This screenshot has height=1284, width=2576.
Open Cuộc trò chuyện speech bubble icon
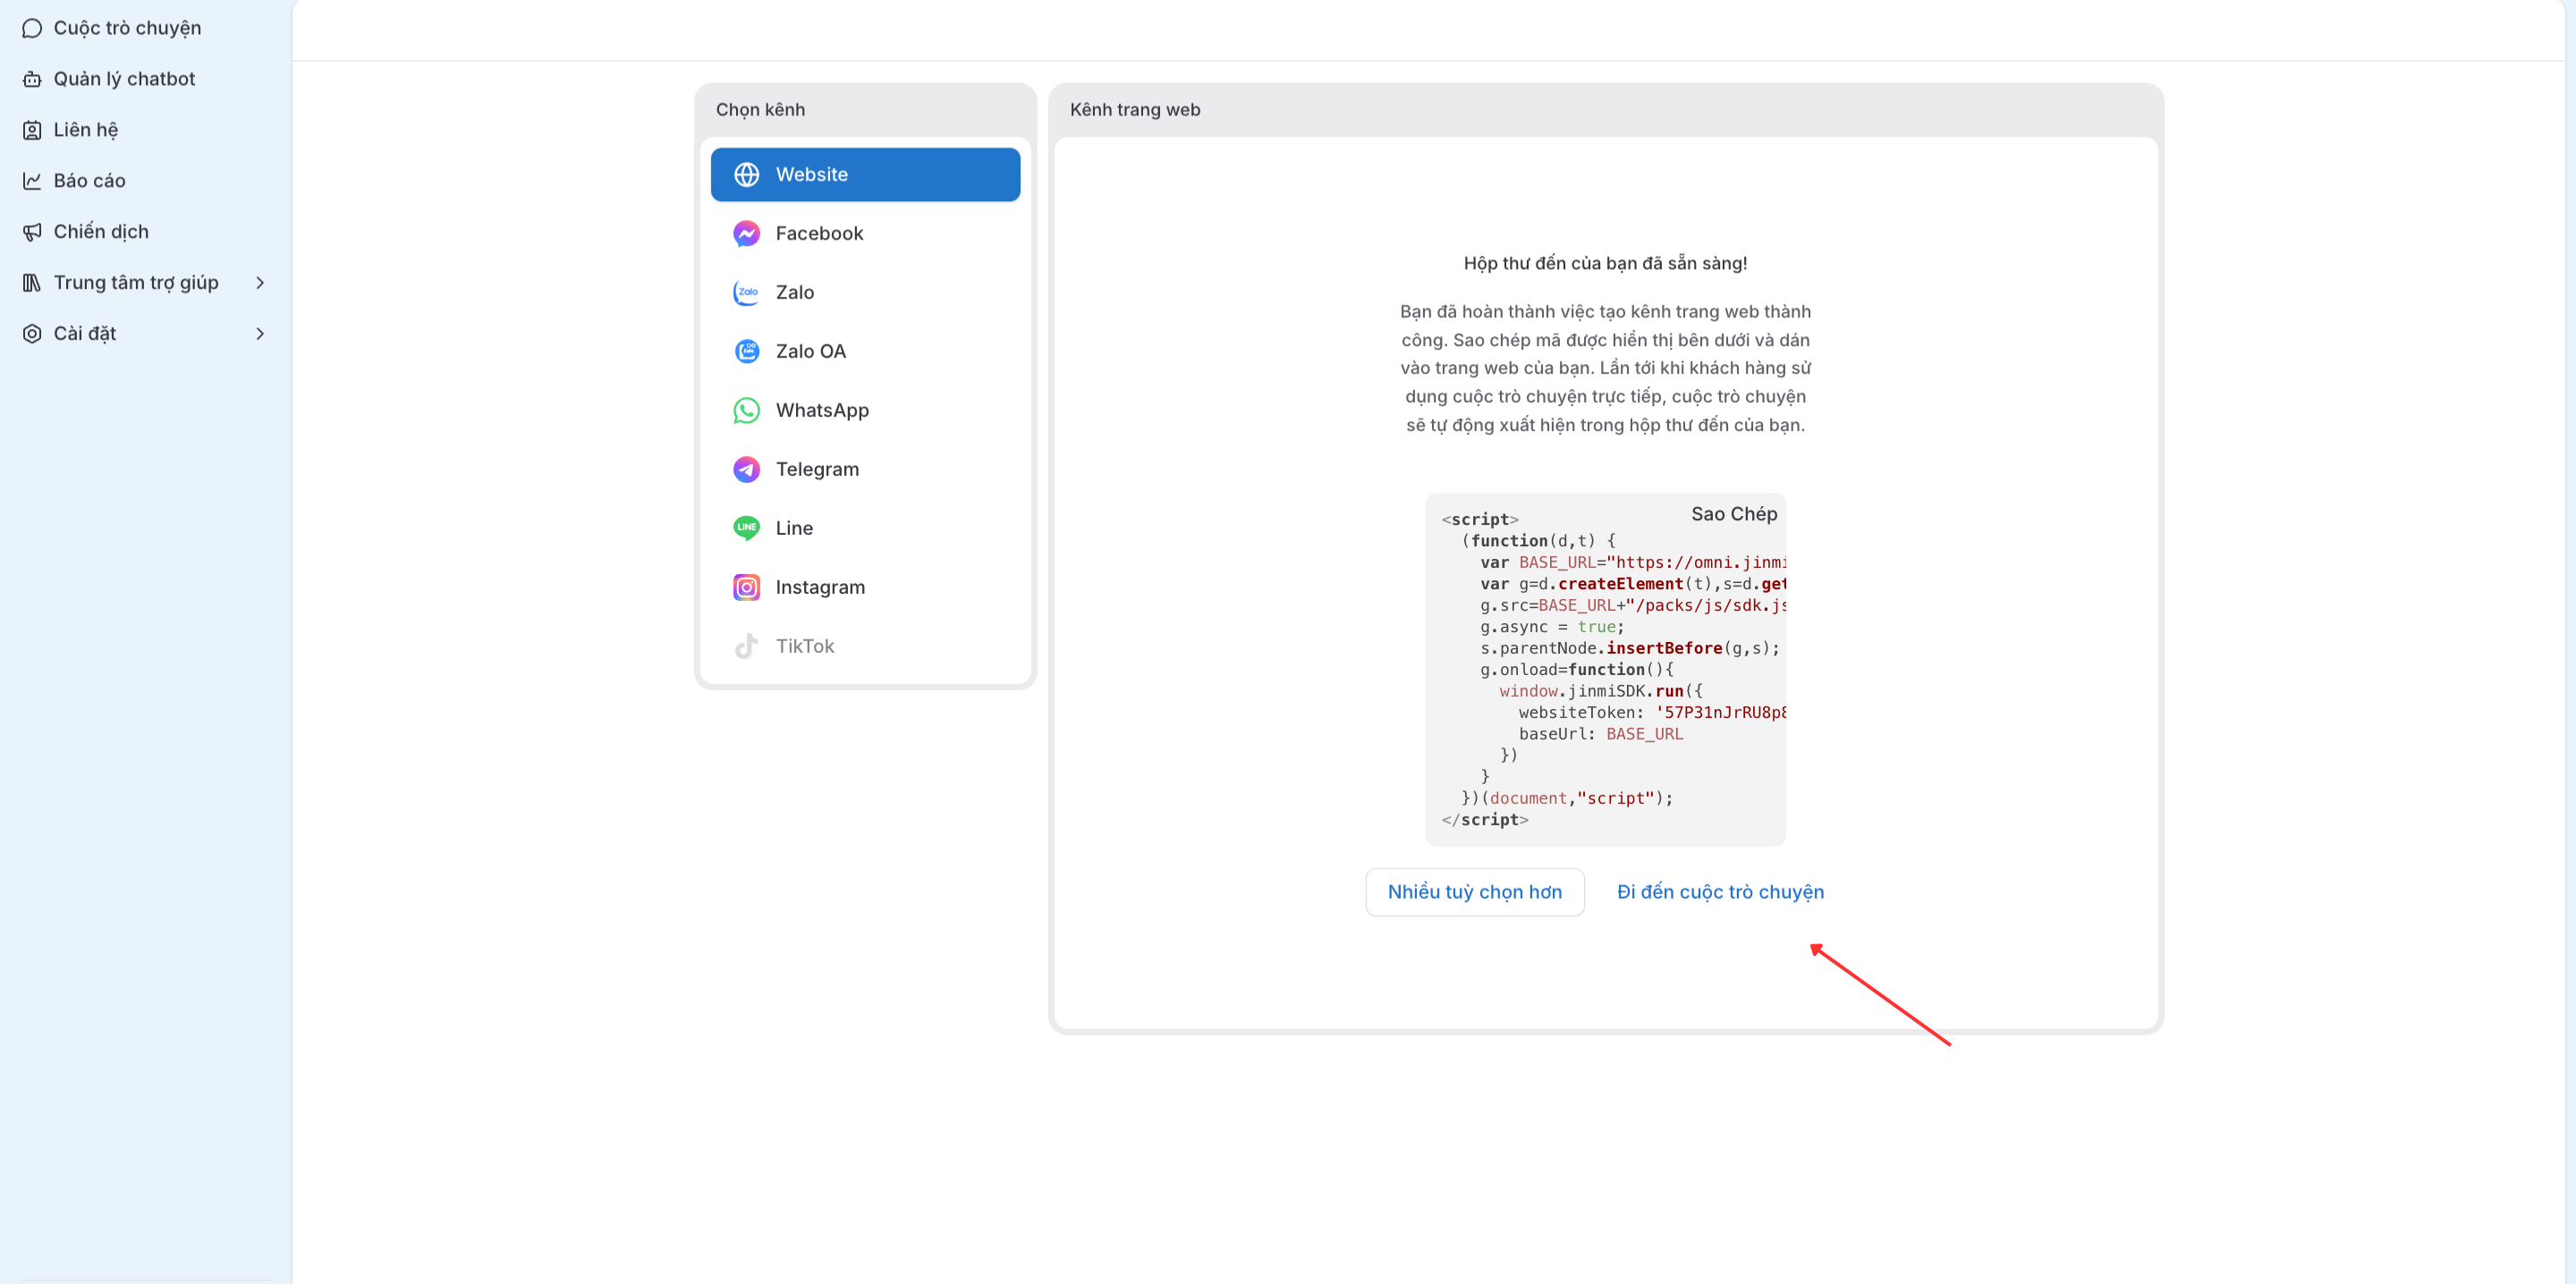click(x=32, y=28)
